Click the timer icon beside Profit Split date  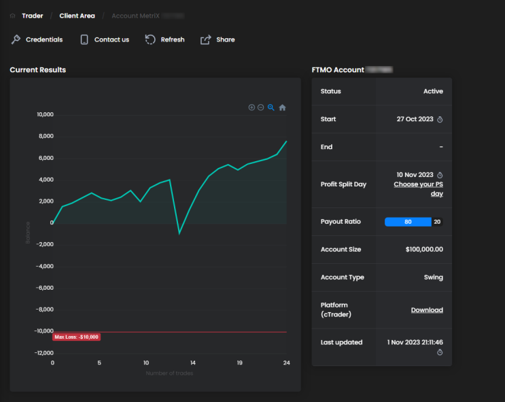pos(440,175)
